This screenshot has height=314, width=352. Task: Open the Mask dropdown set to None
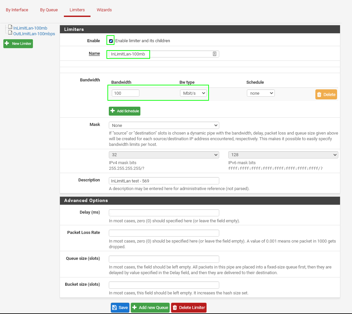tap(164, 125)
